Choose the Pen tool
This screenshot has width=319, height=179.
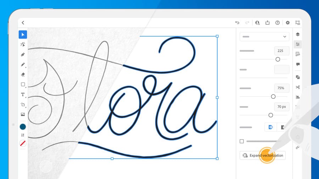[23, 54]
